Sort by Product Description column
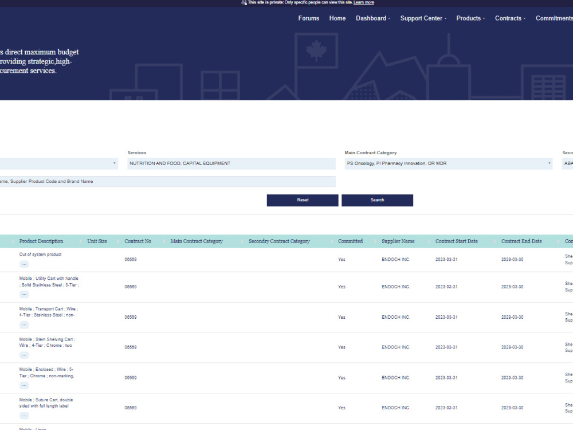Image resolution: width=573 pixels, height=430 pixels. (41, 241)
